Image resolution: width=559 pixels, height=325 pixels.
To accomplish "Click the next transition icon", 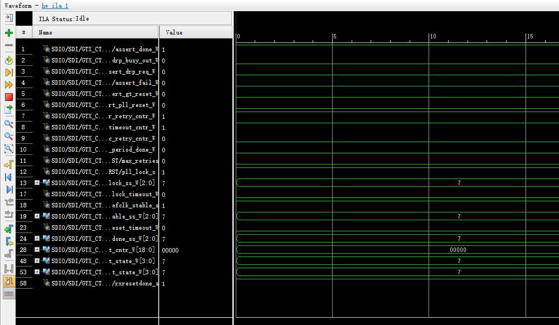I will click(9, 214).
